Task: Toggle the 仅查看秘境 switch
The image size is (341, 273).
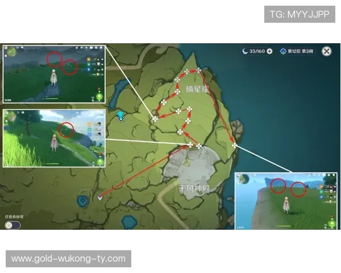Action: click(13, 225)
